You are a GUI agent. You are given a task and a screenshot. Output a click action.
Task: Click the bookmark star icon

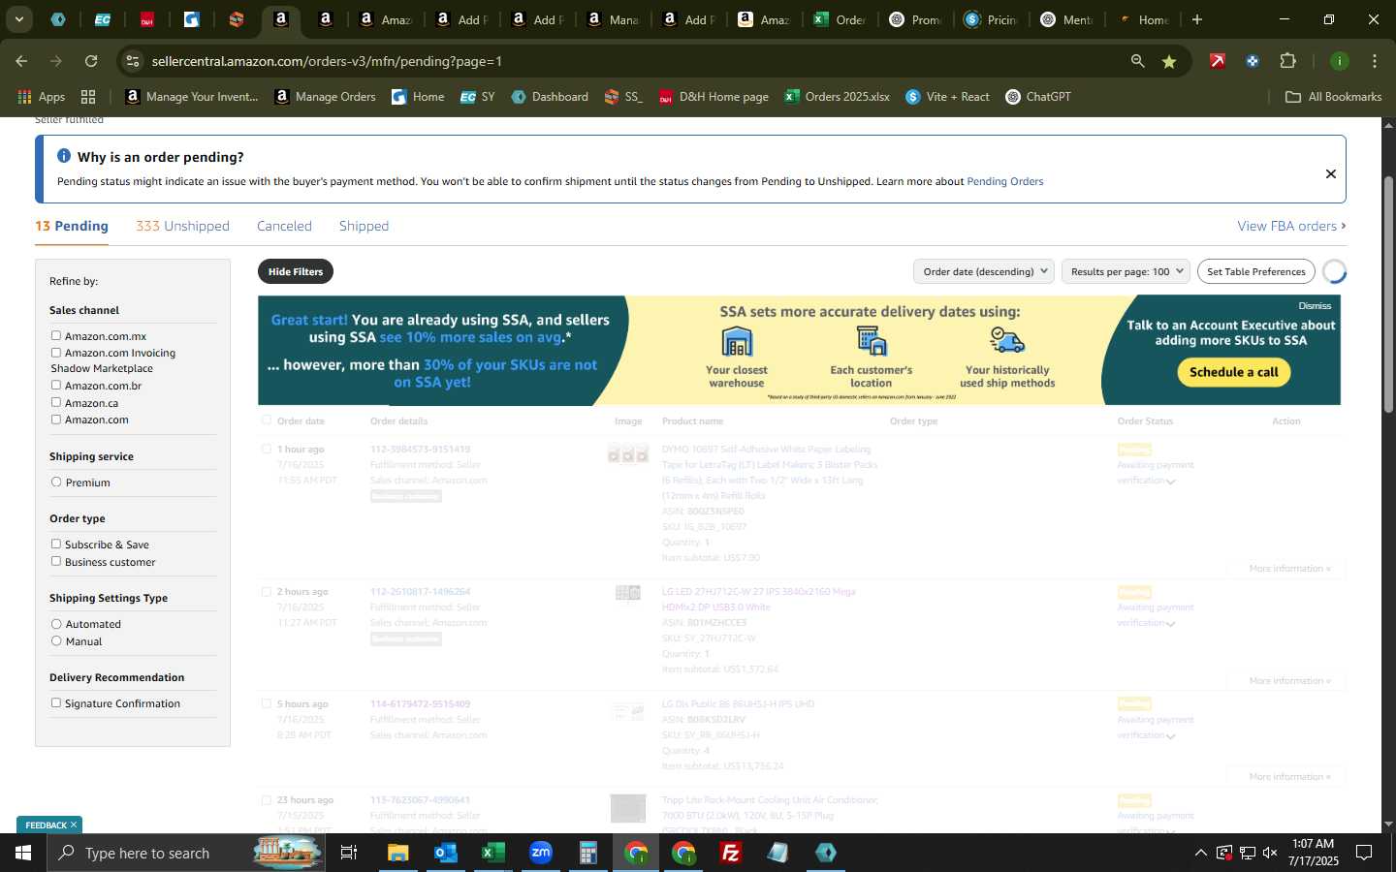click(1169, 61)
